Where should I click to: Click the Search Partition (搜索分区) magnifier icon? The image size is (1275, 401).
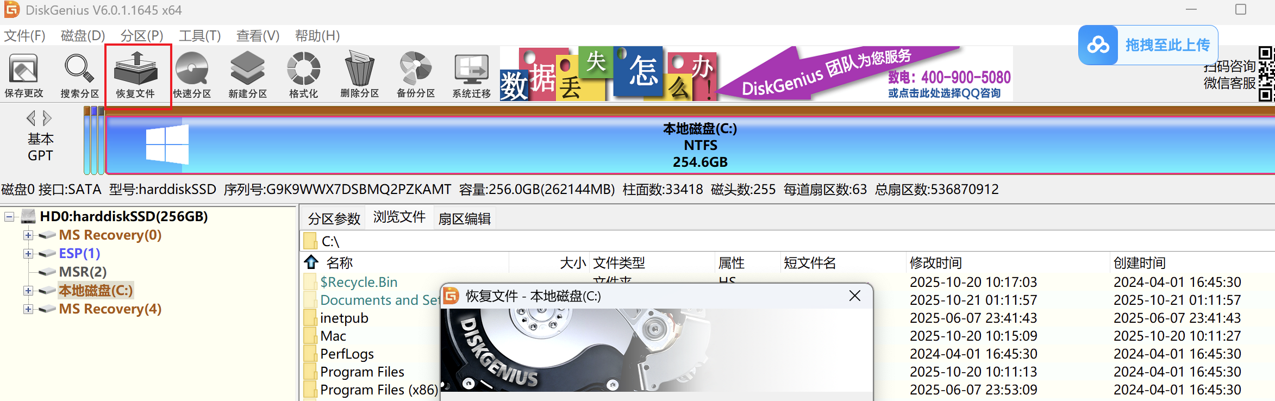[79, 75]
